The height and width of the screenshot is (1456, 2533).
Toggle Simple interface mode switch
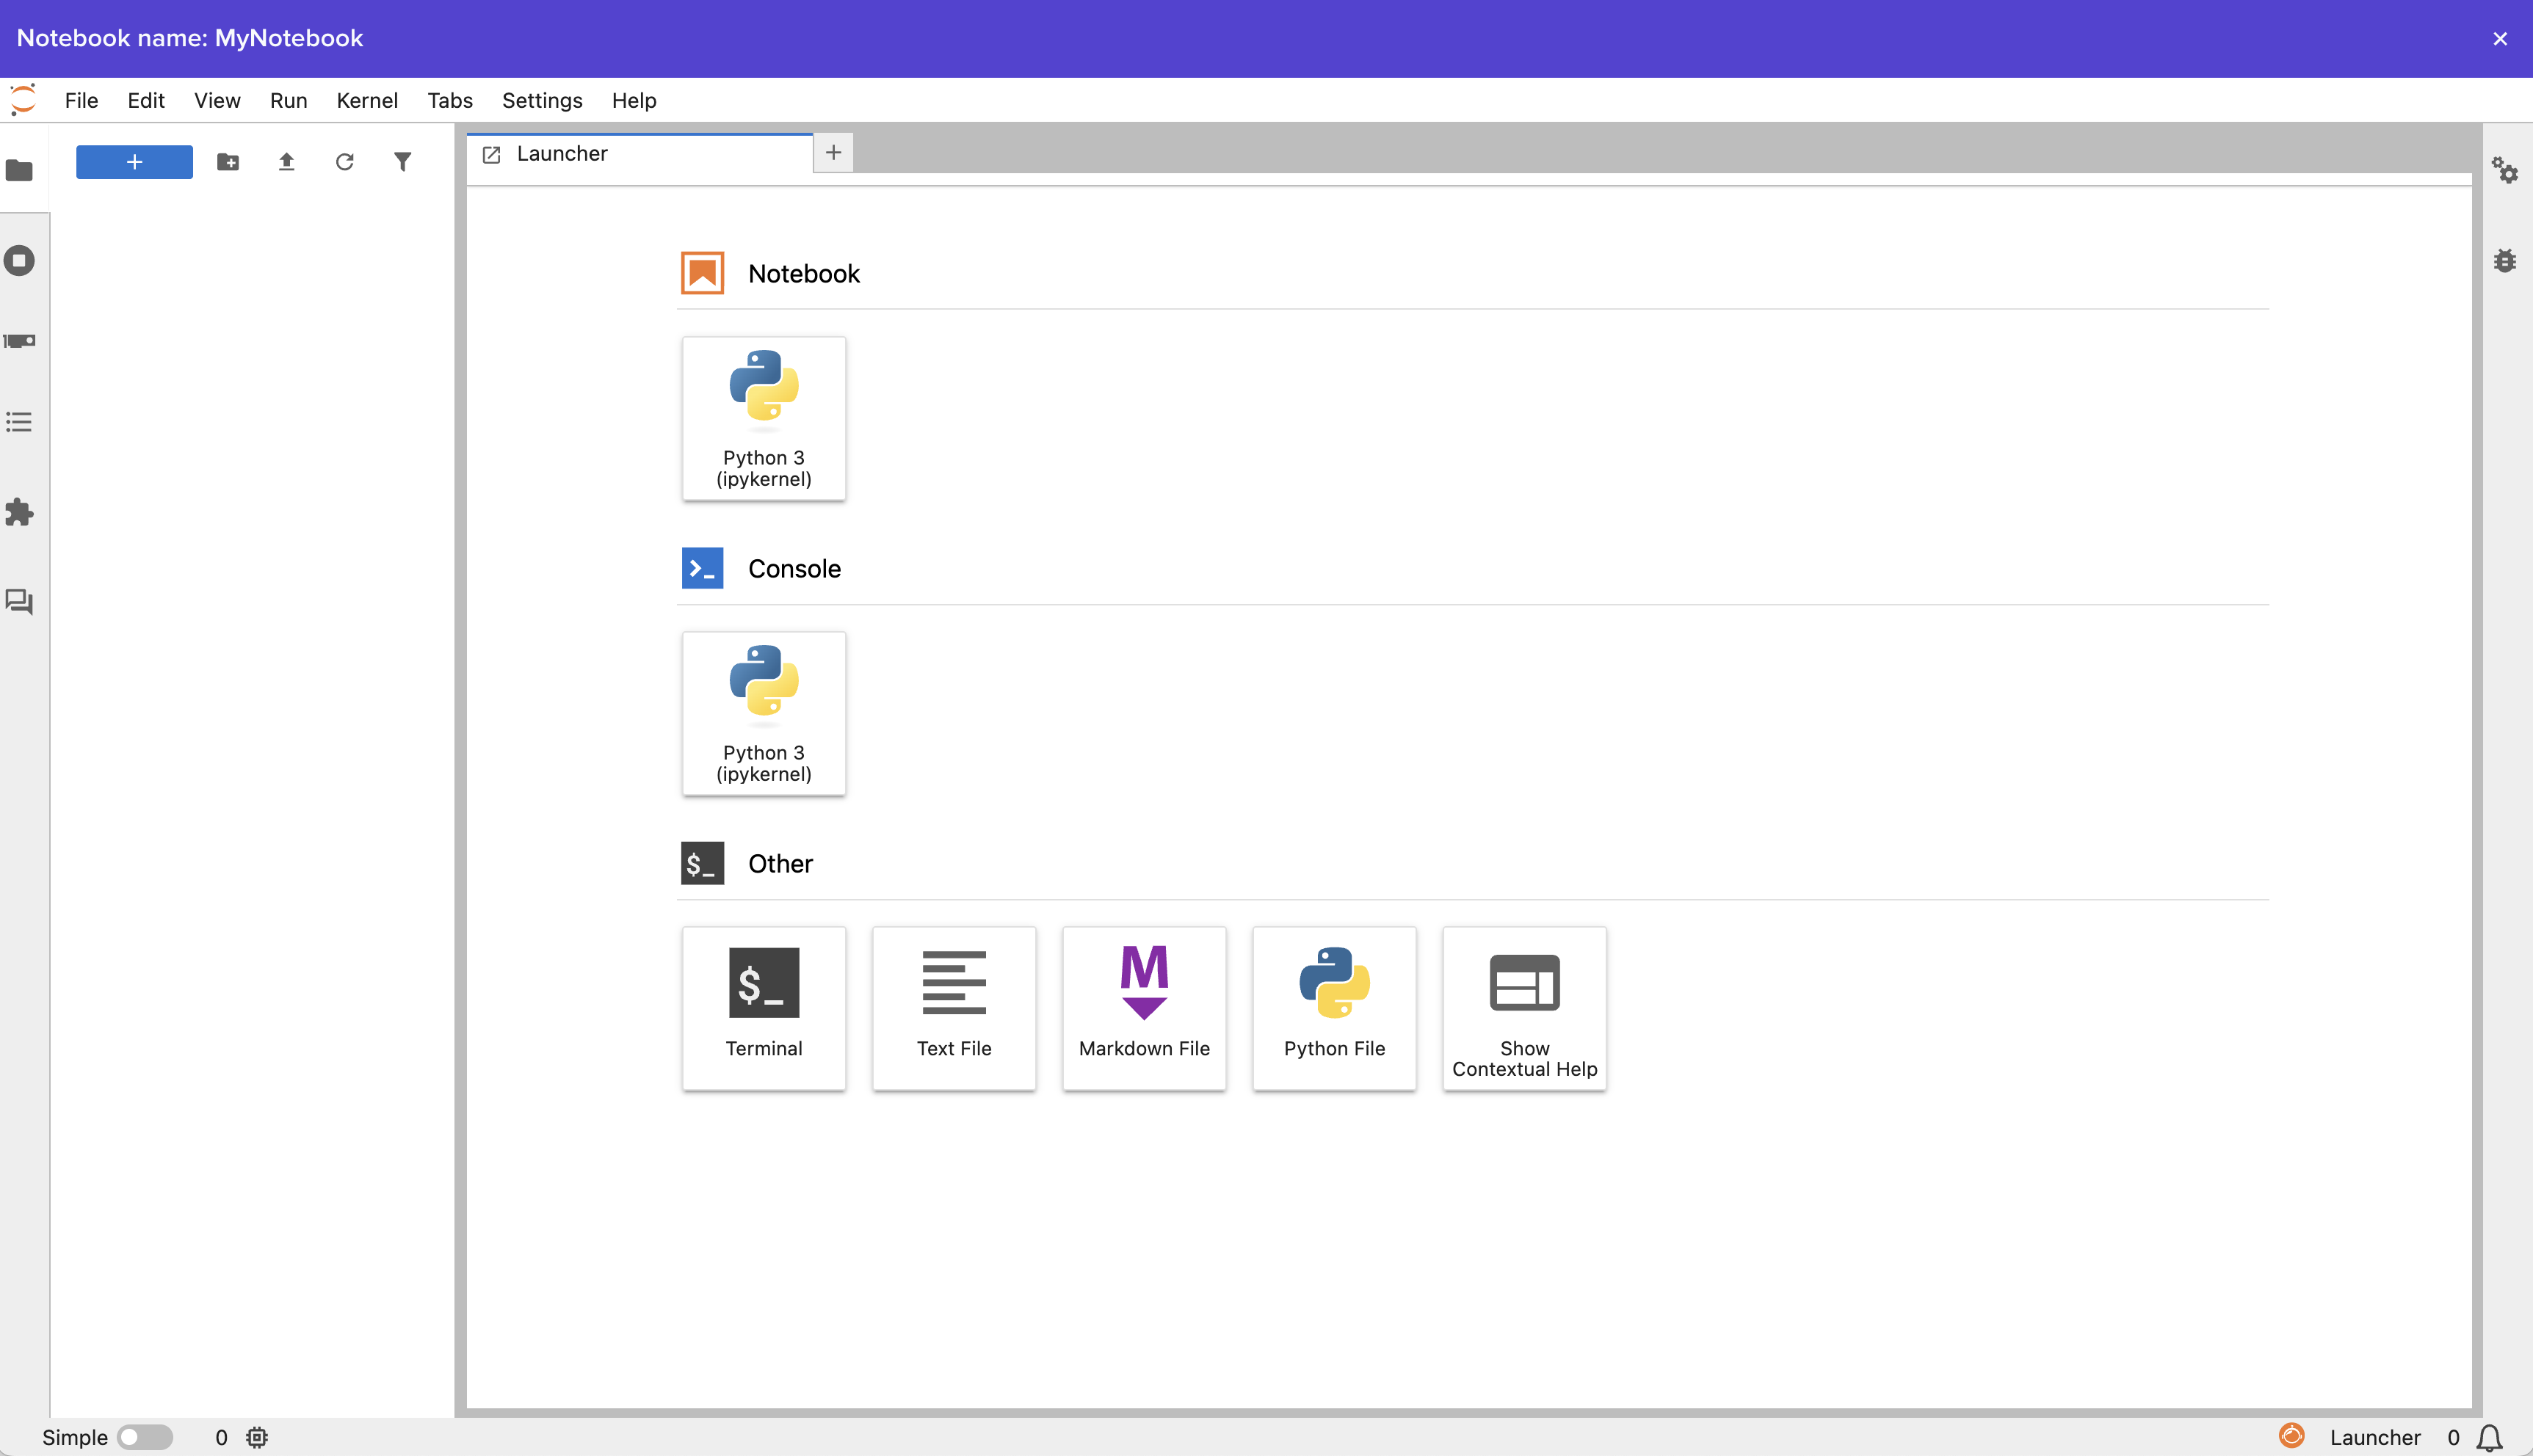[145, 1437]
